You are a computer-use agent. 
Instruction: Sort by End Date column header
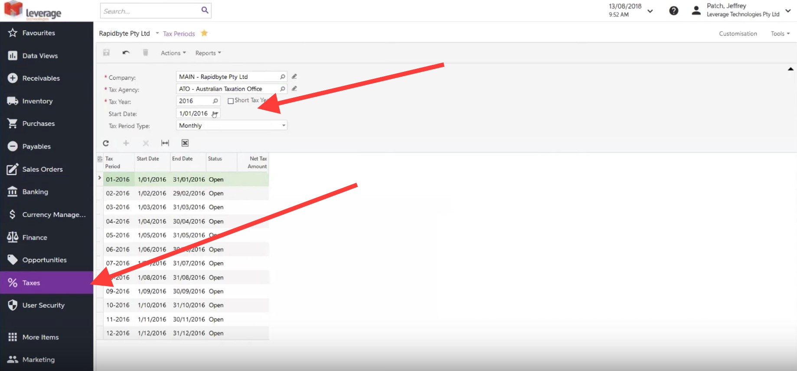click(188, 163)
